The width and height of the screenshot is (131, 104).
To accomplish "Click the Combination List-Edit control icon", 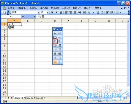I will pos(55,50).
